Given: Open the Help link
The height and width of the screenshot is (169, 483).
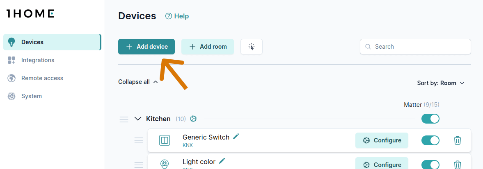Looking at the screenshot, I should [x=177, y=16].
